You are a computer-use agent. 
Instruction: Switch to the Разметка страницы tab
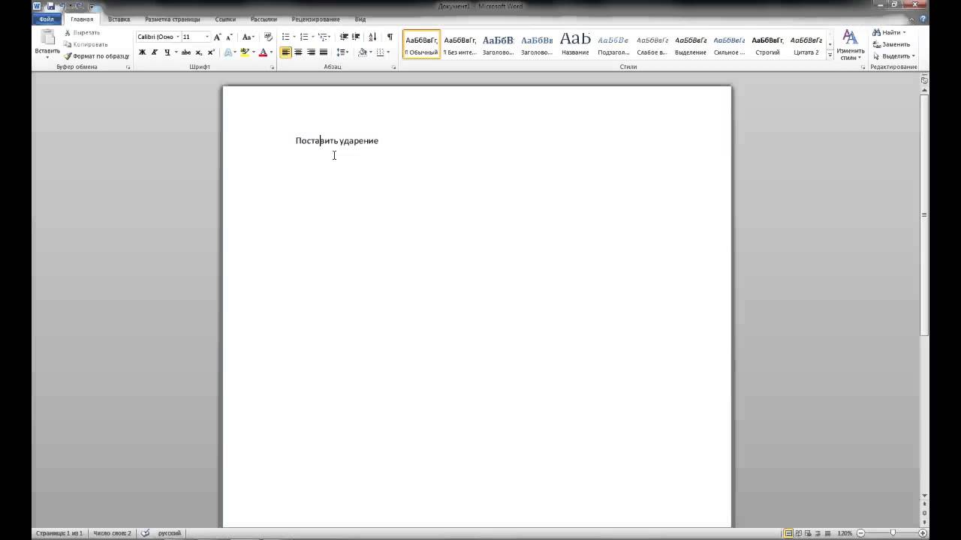(x=173, y=19)
